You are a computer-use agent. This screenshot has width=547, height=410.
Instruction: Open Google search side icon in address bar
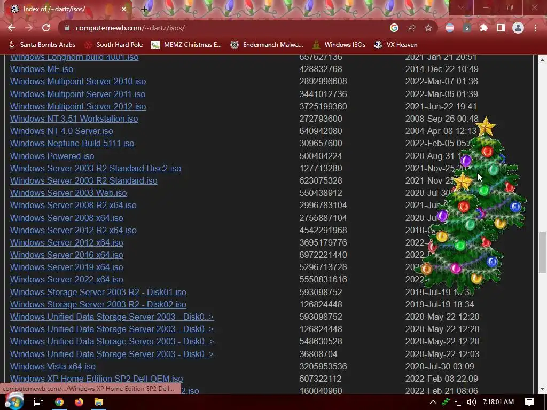click(394, 28)
